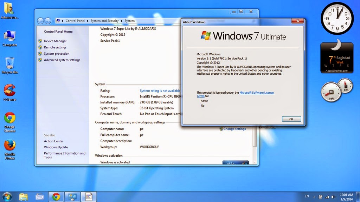Click the Back arrow in System window
The image size is (360, 202).
click(x=40, y=21)
